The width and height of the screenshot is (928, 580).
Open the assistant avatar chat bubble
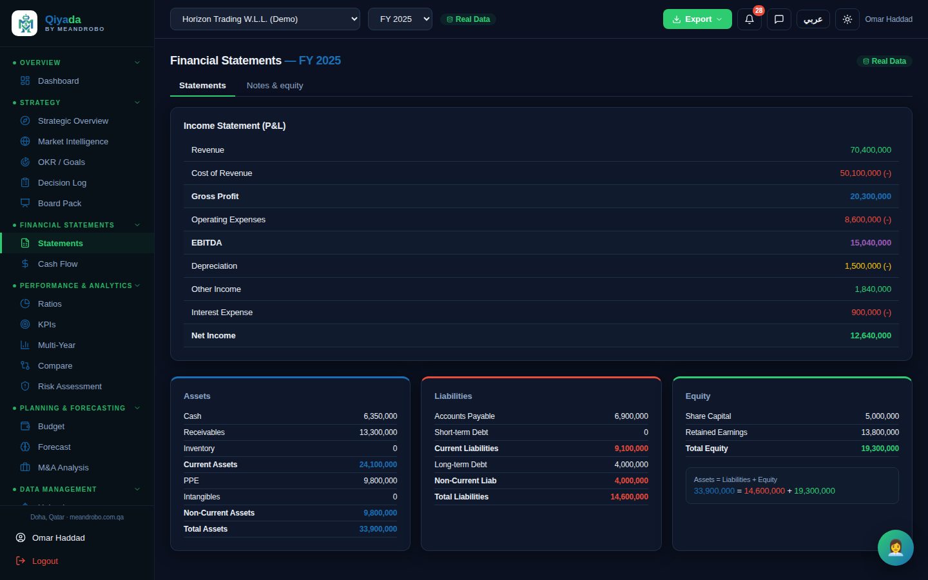click(x=895, y=548)
